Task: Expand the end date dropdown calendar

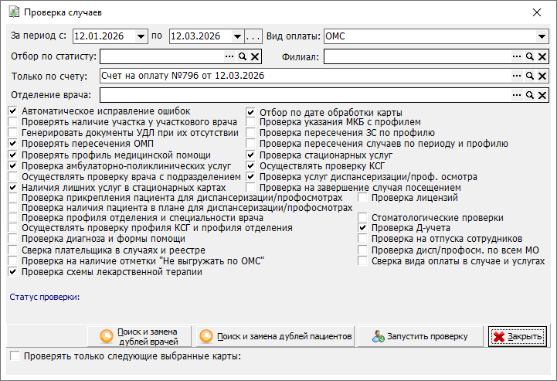Action: click(x=236, y=36)
